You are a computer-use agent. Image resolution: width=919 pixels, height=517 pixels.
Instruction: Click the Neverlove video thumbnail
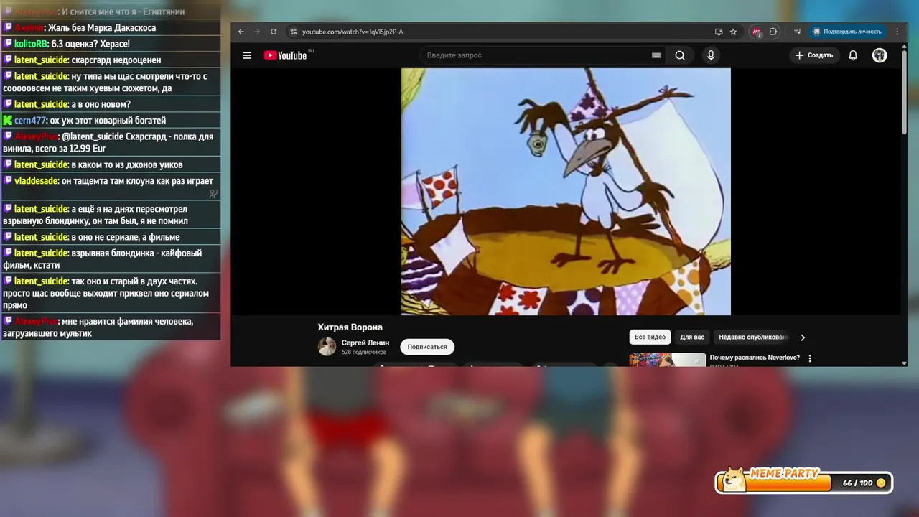[x=668, y=360]
